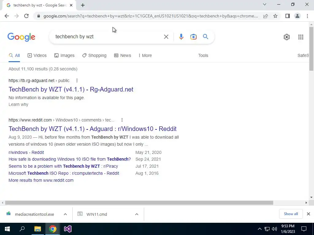This screenshot has height=235, width=314.
Task: Open r/windows - Reddit sublink
Action: (26, 152)
